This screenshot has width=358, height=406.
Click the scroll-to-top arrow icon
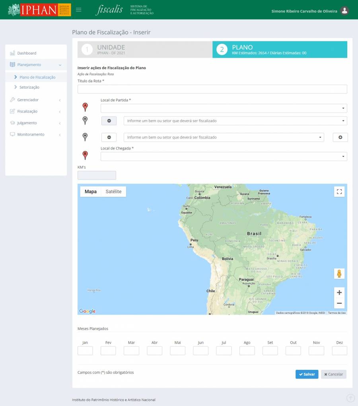pos(350,398)
